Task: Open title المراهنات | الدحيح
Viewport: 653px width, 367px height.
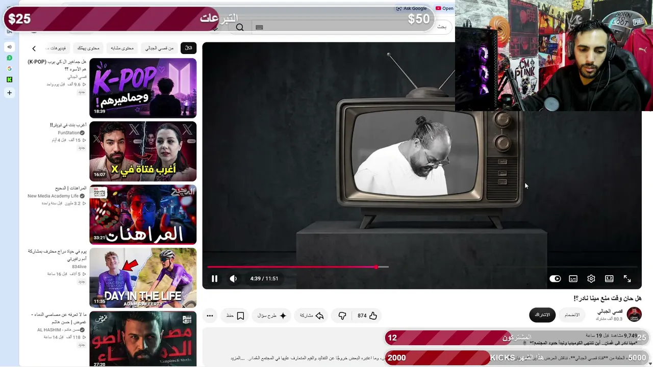Action: pos(69,188)
